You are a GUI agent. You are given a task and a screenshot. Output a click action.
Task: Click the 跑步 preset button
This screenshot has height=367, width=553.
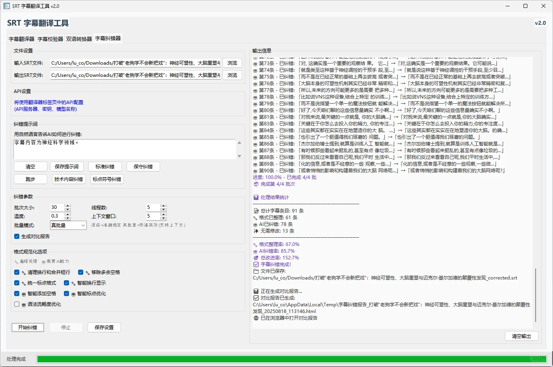[30, 179]
